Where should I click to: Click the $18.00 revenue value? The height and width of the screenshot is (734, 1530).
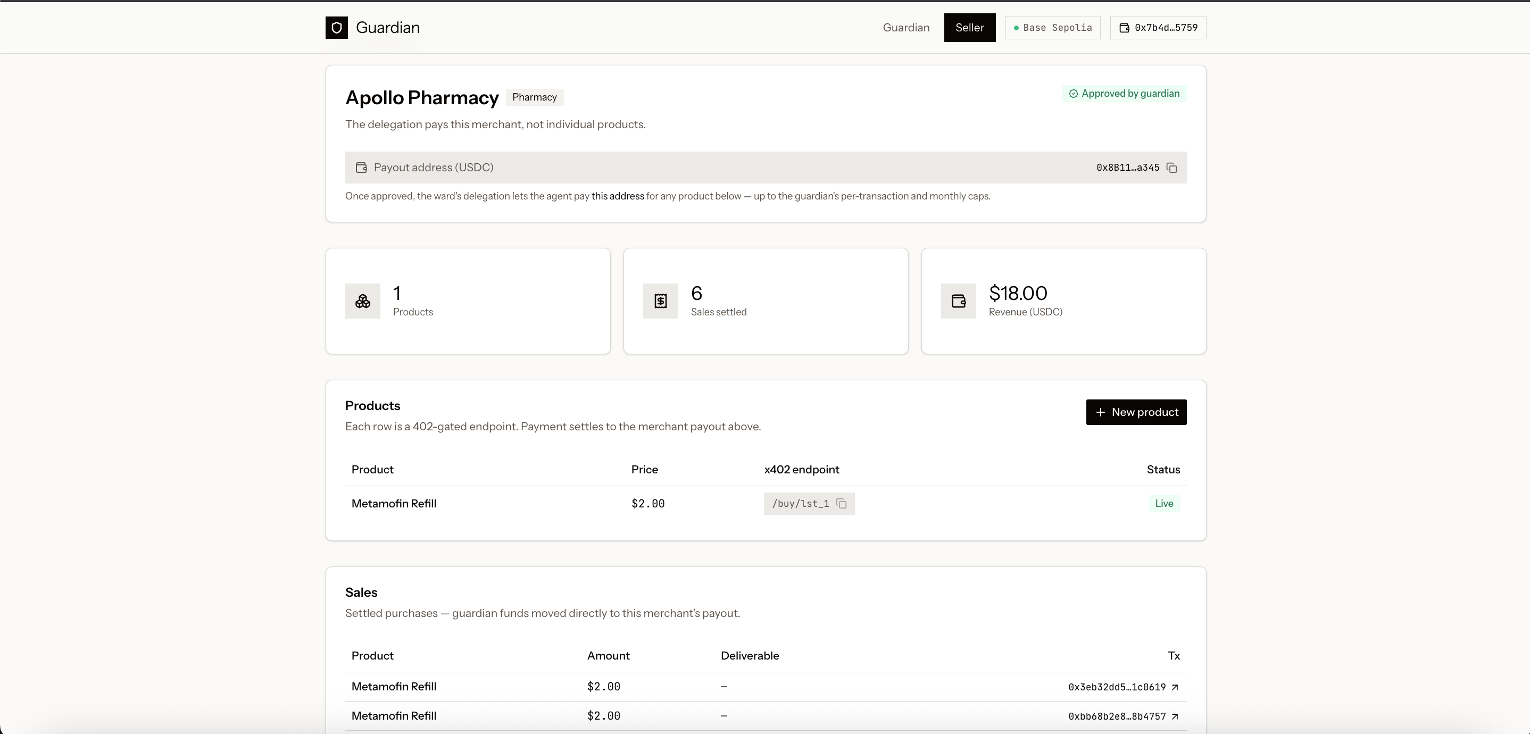pos(1017,294)
